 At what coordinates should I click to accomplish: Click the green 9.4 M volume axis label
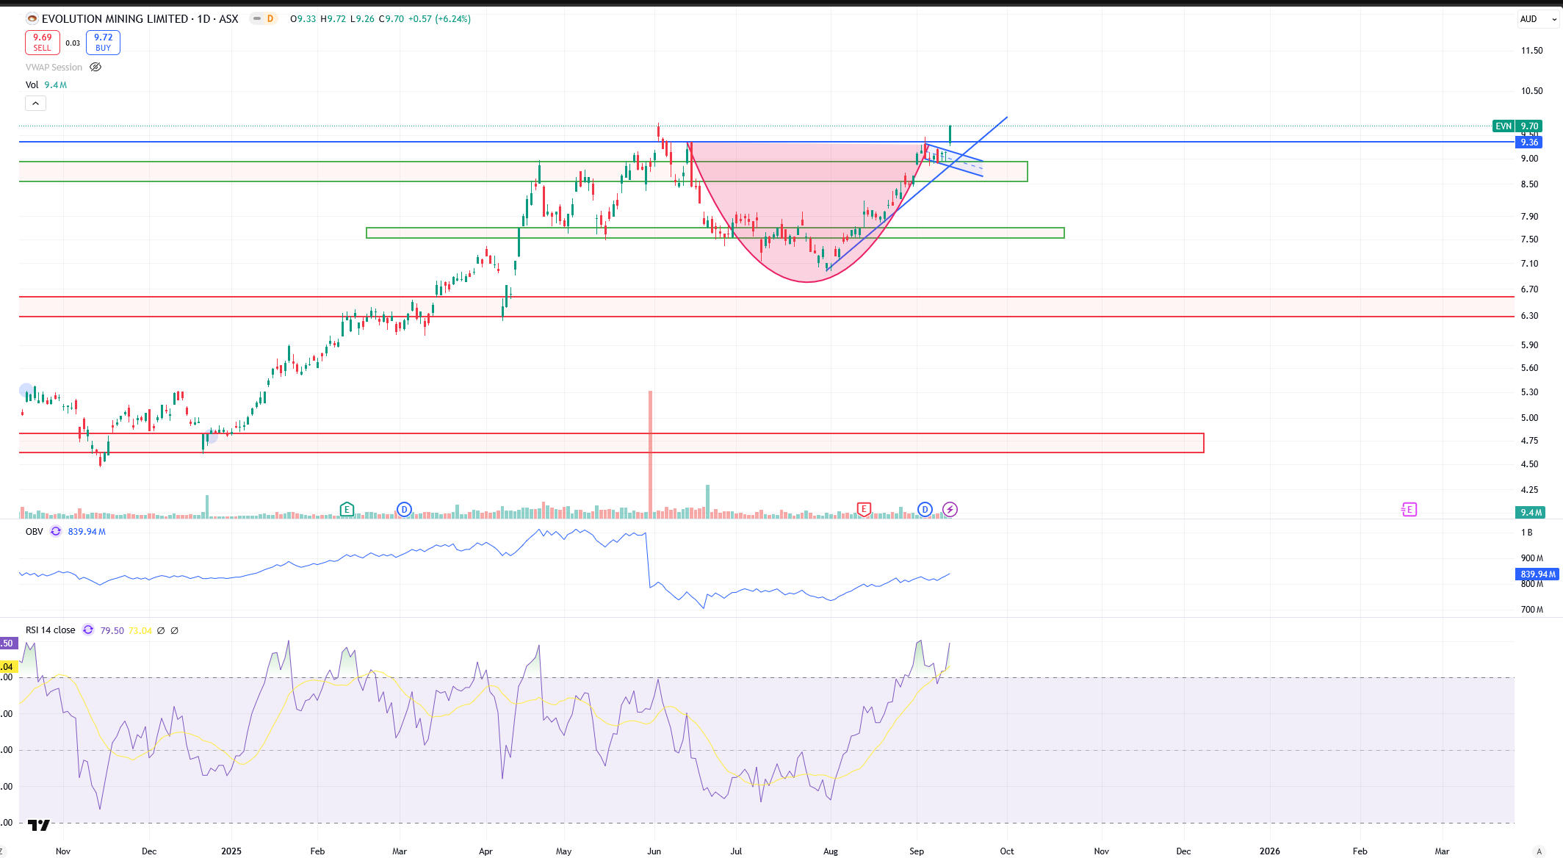pyautogui.click(x=1531, y=513)
